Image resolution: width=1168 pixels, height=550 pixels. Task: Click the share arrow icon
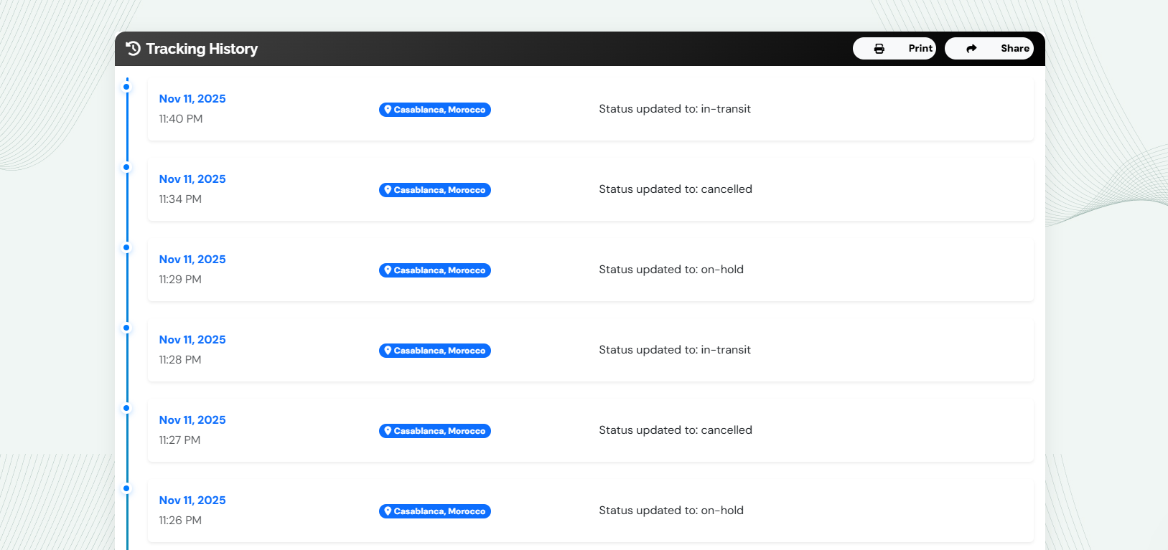coord(971,49)
